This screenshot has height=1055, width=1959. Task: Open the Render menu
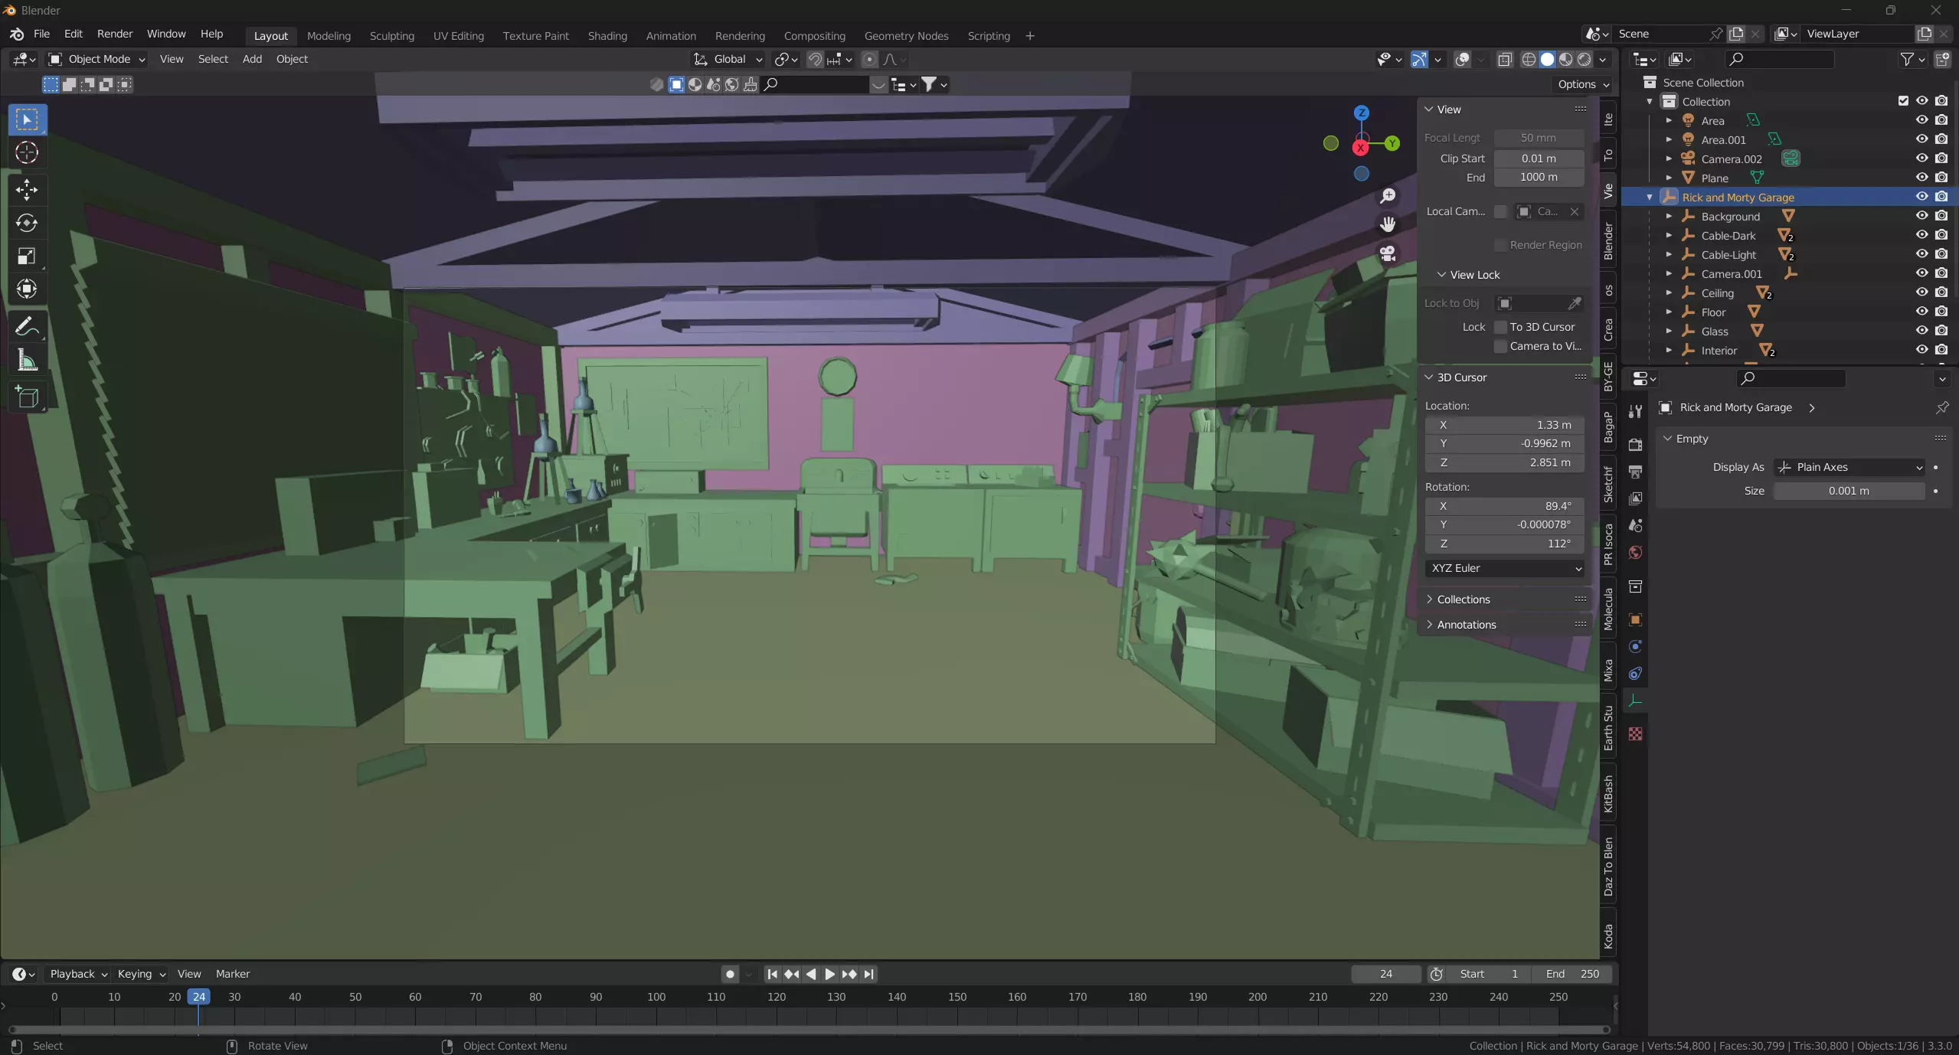(115, 34)
